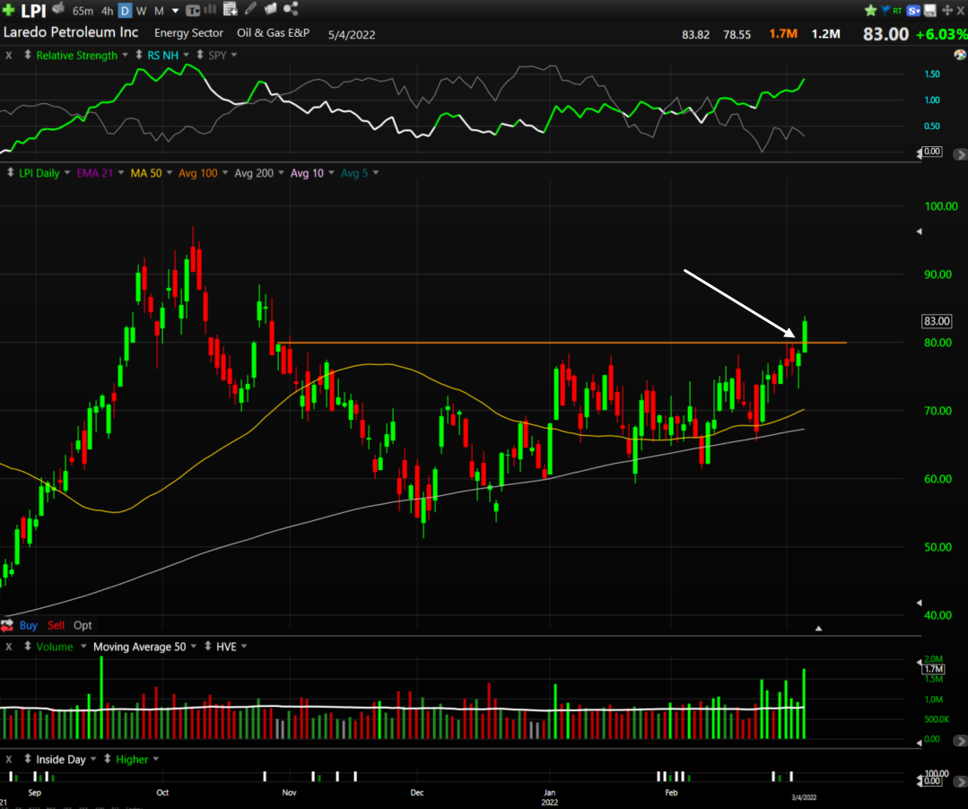Click the 83.00 price label on axis

(937, 321)
